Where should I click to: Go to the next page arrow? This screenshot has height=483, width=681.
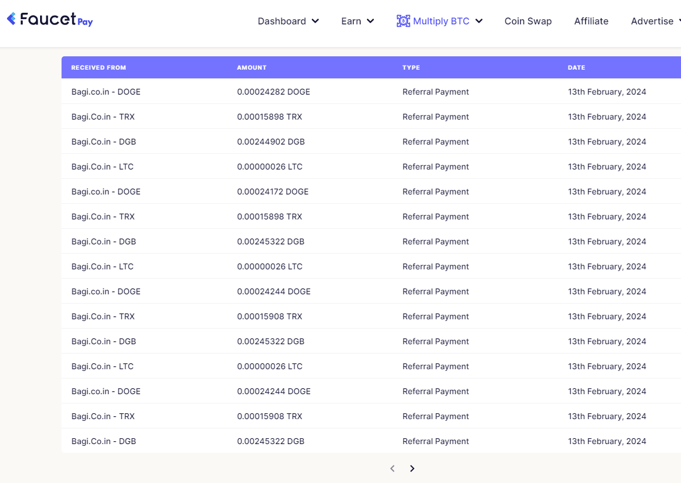tap(412, 468)
